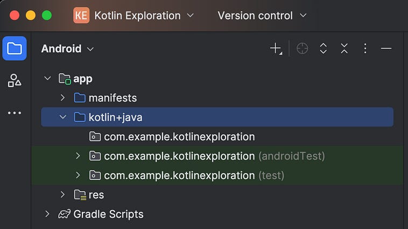Select the com.example.kotlinexploration (test) package

click(194, 175)
